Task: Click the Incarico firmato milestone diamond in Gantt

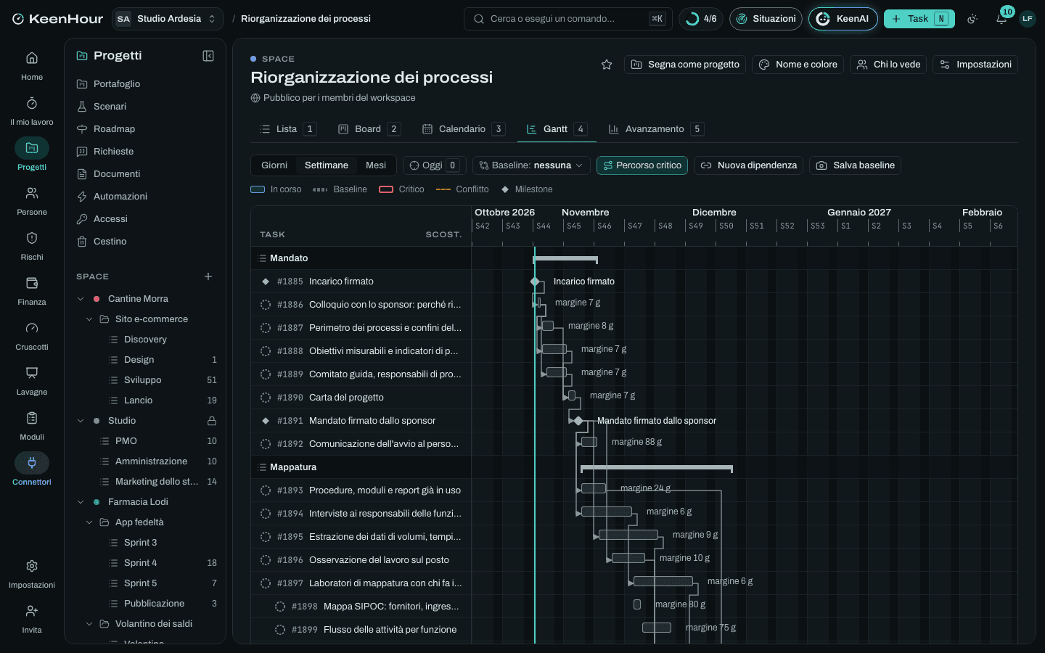Action: pyautogui.click(x=535, y=282)
